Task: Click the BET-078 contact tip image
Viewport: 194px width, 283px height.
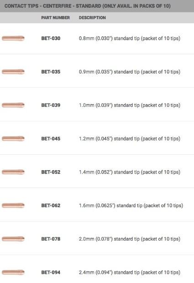Action: [13, 239]
